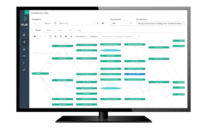Select the cyan pressure safety valve ellipse node
The image size is (207, 129).
click(x=111, y=50)
